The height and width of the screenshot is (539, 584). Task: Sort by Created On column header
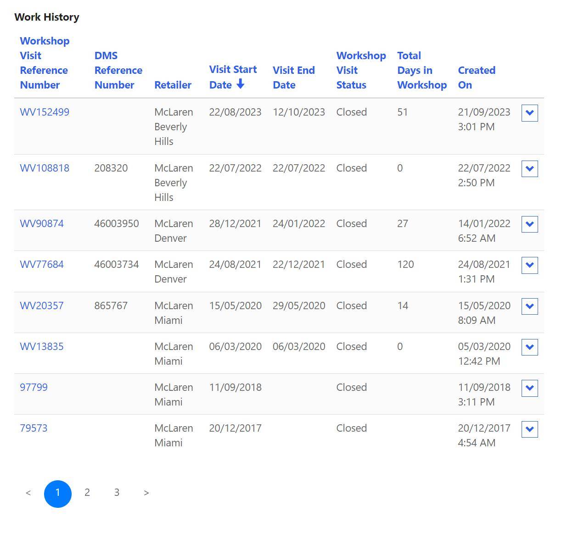click(476, 78)
